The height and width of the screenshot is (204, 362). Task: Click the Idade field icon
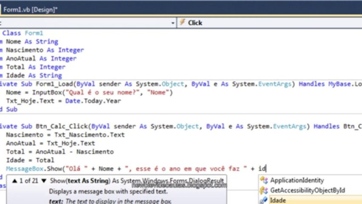(264, 200)
